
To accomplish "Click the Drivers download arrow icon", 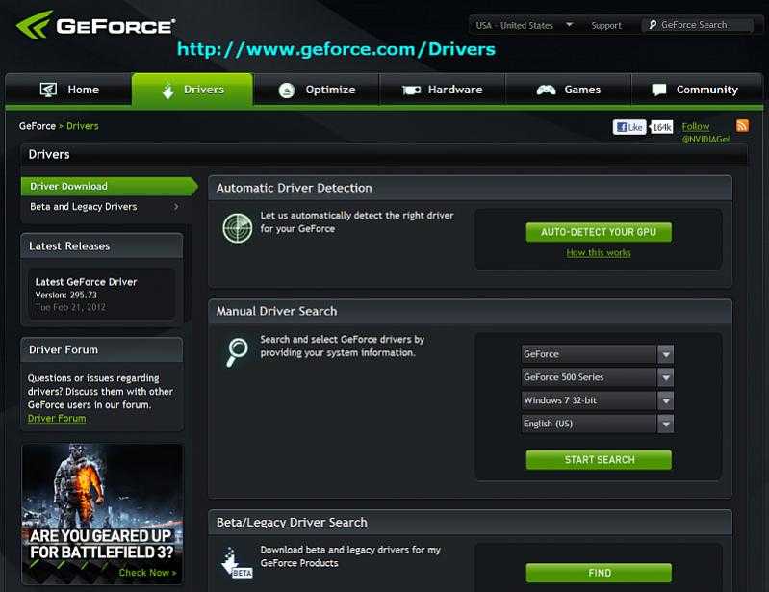I will coord(167,90).
